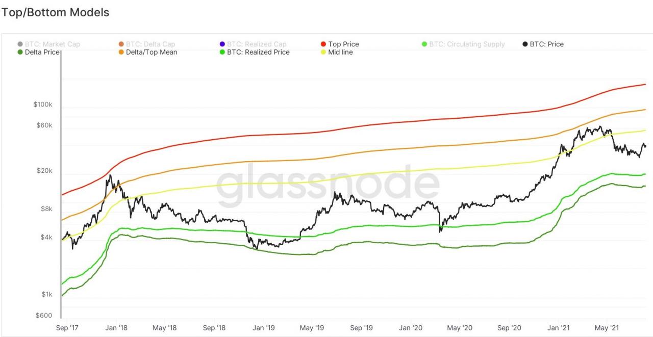653x337 pixels.
Task: Click the red Top Price color dot
Action: point(323,44)
